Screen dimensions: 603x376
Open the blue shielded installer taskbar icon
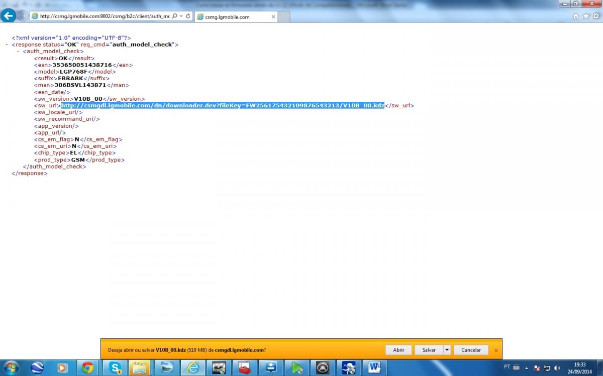point(349,368)
